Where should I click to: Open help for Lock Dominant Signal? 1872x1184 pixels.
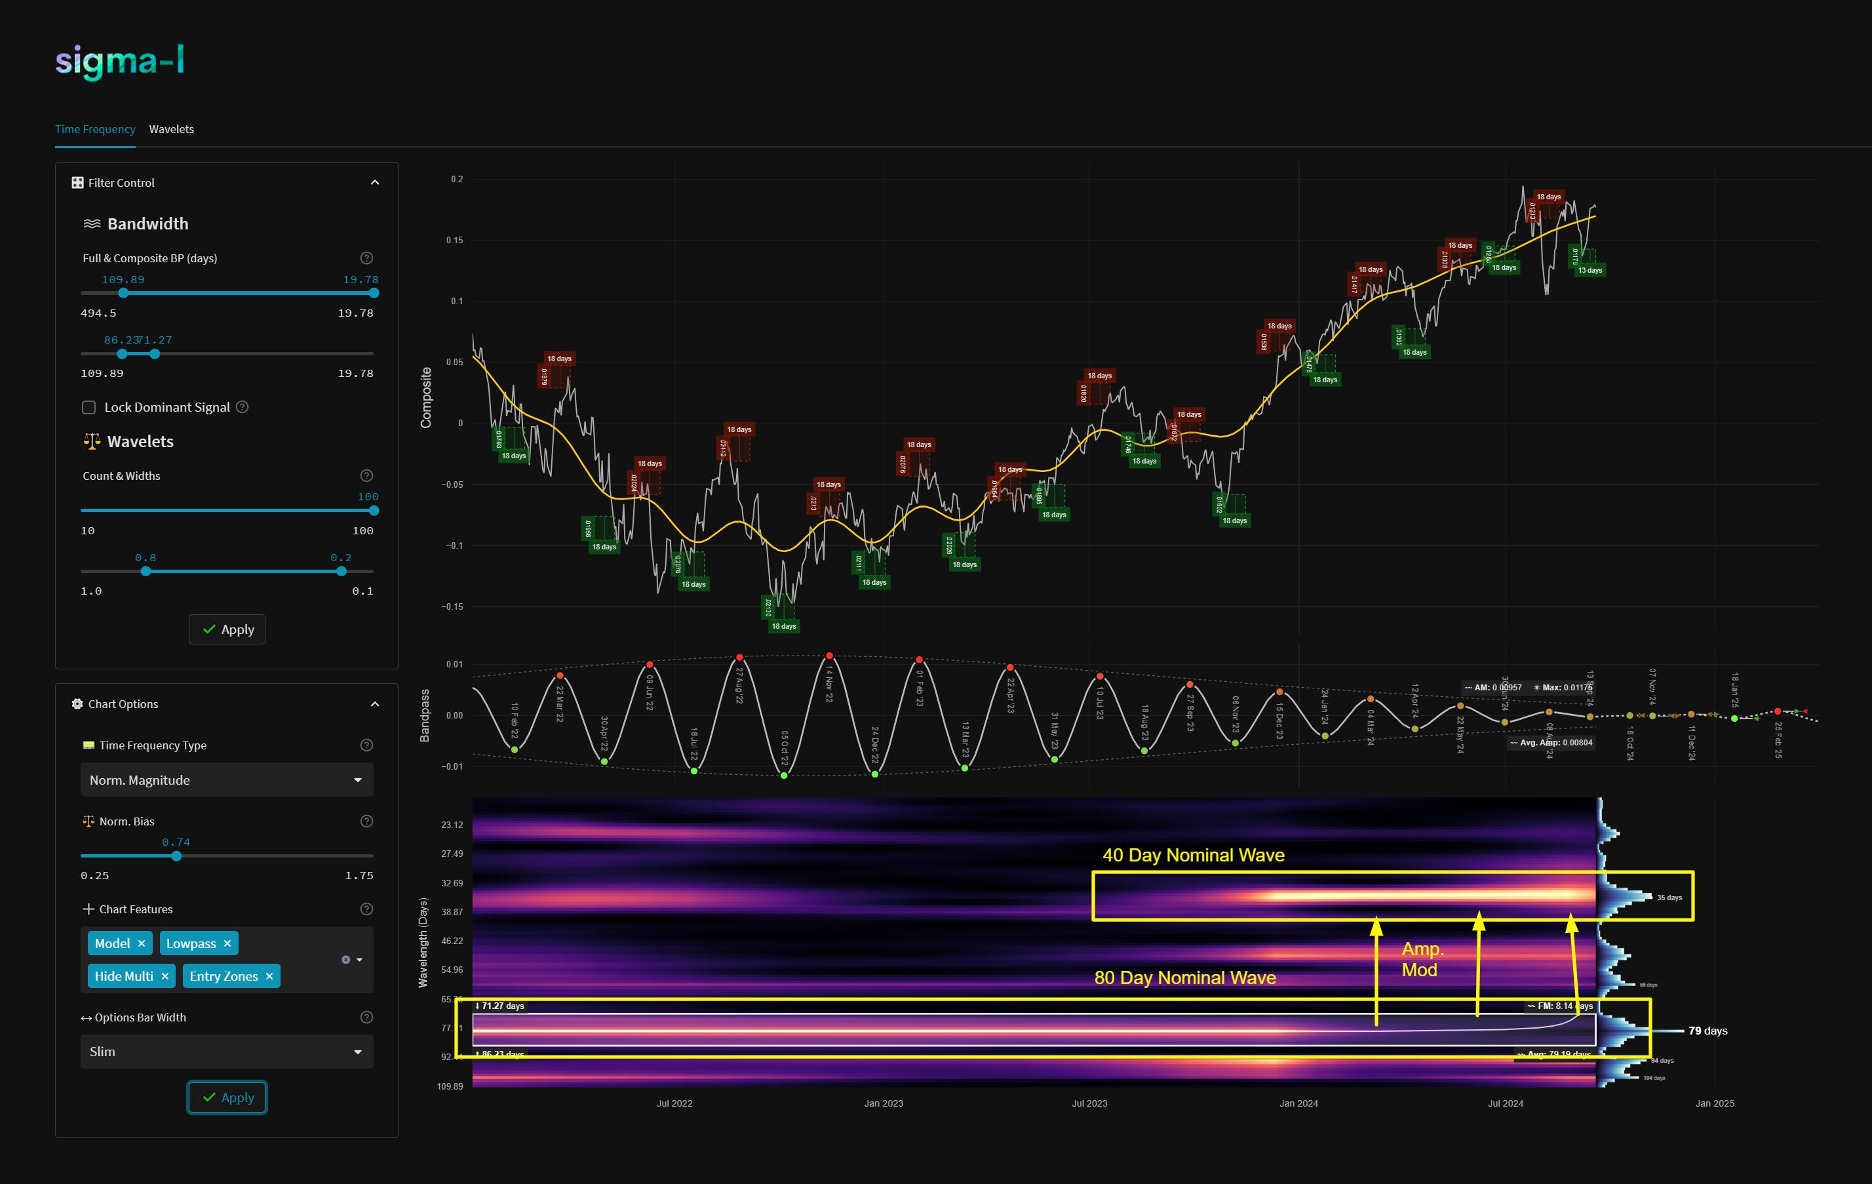tap(243, 406)
